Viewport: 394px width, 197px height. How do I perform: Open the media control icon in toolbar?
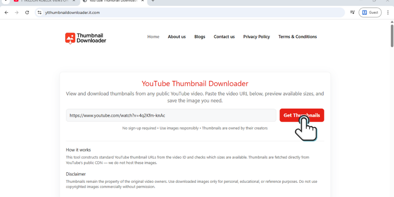coord(352,12)
